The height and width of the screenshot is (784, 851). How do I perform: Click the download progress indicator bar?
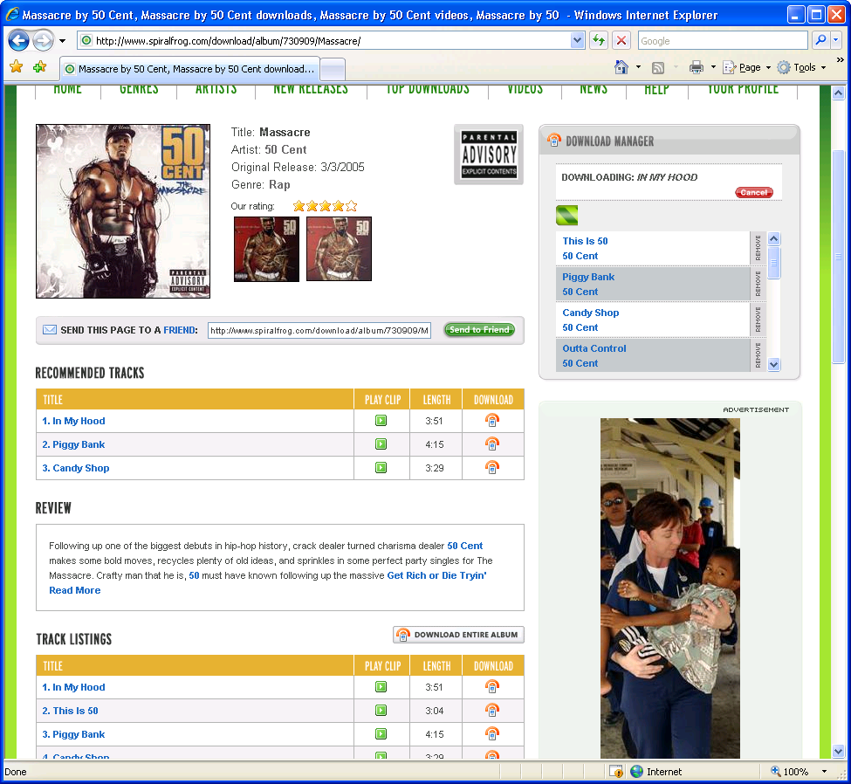[x=566, y=215]
